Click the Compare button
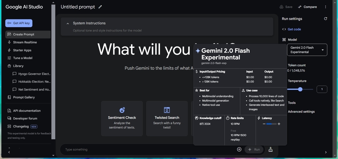The image size is (338, 159). point(307,7)
